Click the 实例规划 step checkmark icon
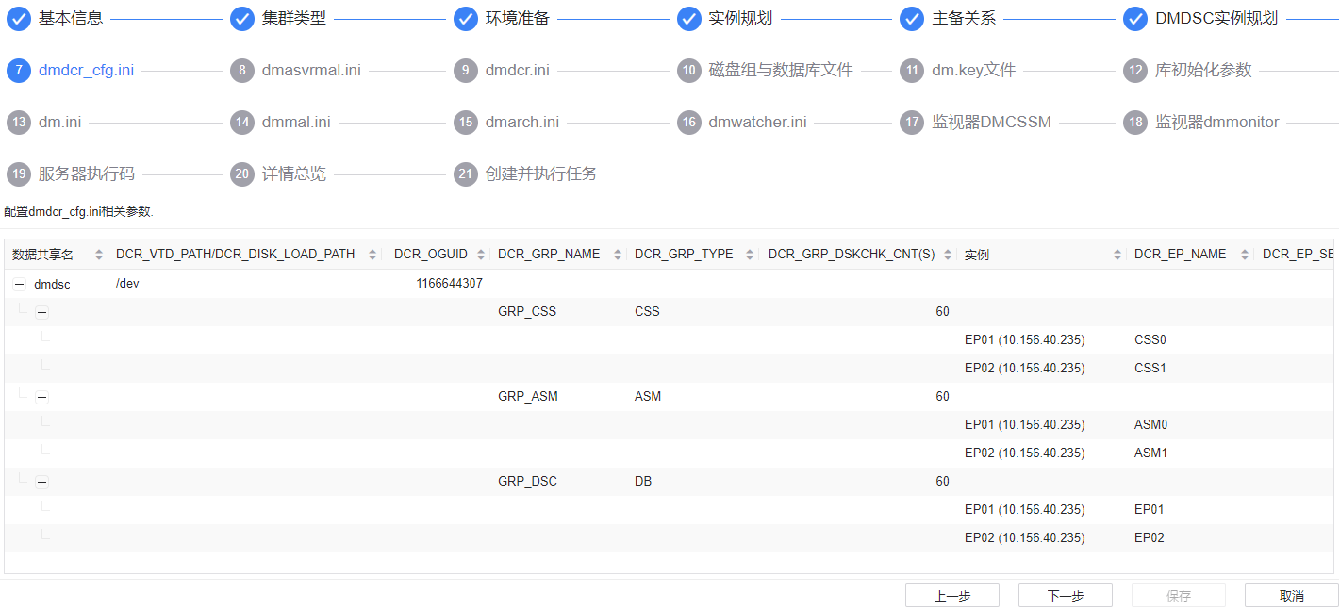Viewport: 1340px width, 610px height. (689, 19)
